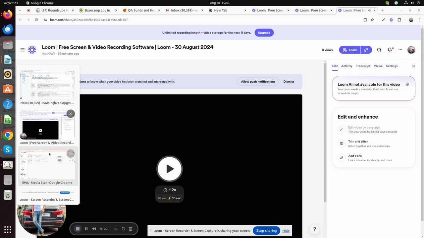Open the Activity tab in the sidebar
Image resolution: width=424 pixels, height=238 pixels.
pyautogui.click(x=347, y=66)
